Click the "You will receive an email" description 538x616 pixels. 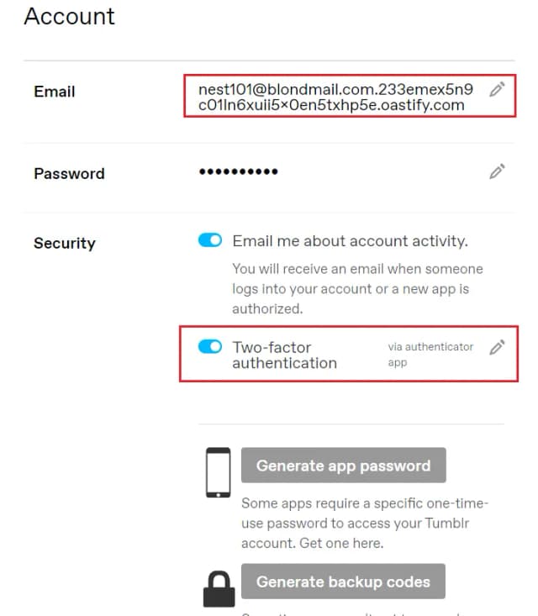(x=357, y=287)
